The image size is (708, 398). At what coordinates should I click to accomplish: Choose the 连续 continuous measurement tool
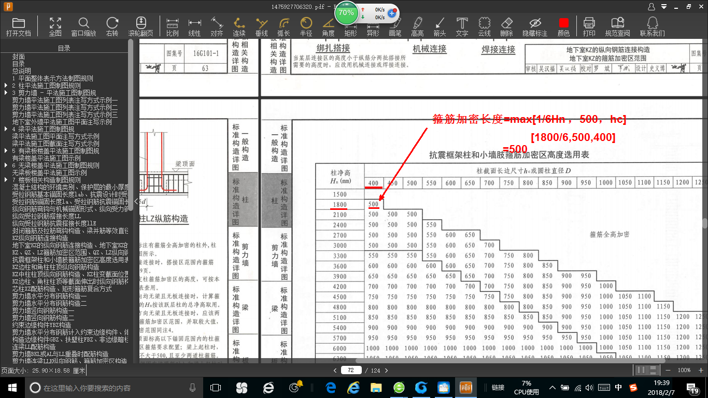239,27
